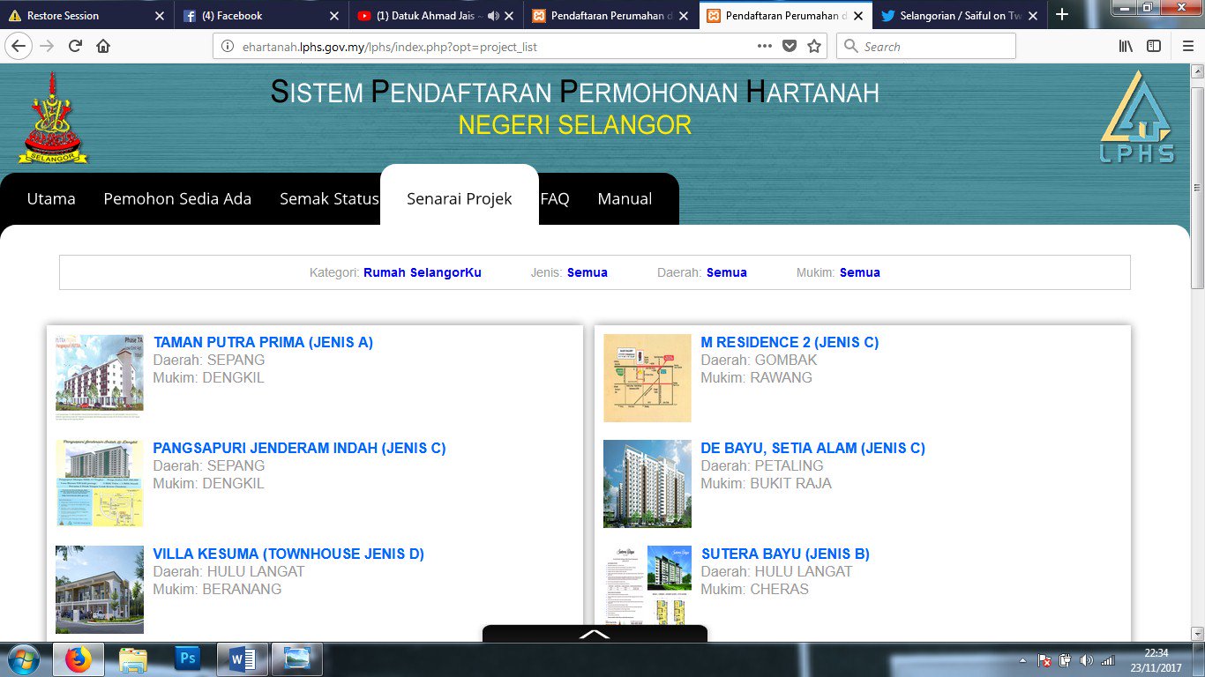Go back to the previous page
Viewport: 1205px width, 677px height.
pyautogui.click(x=19, y=47)
